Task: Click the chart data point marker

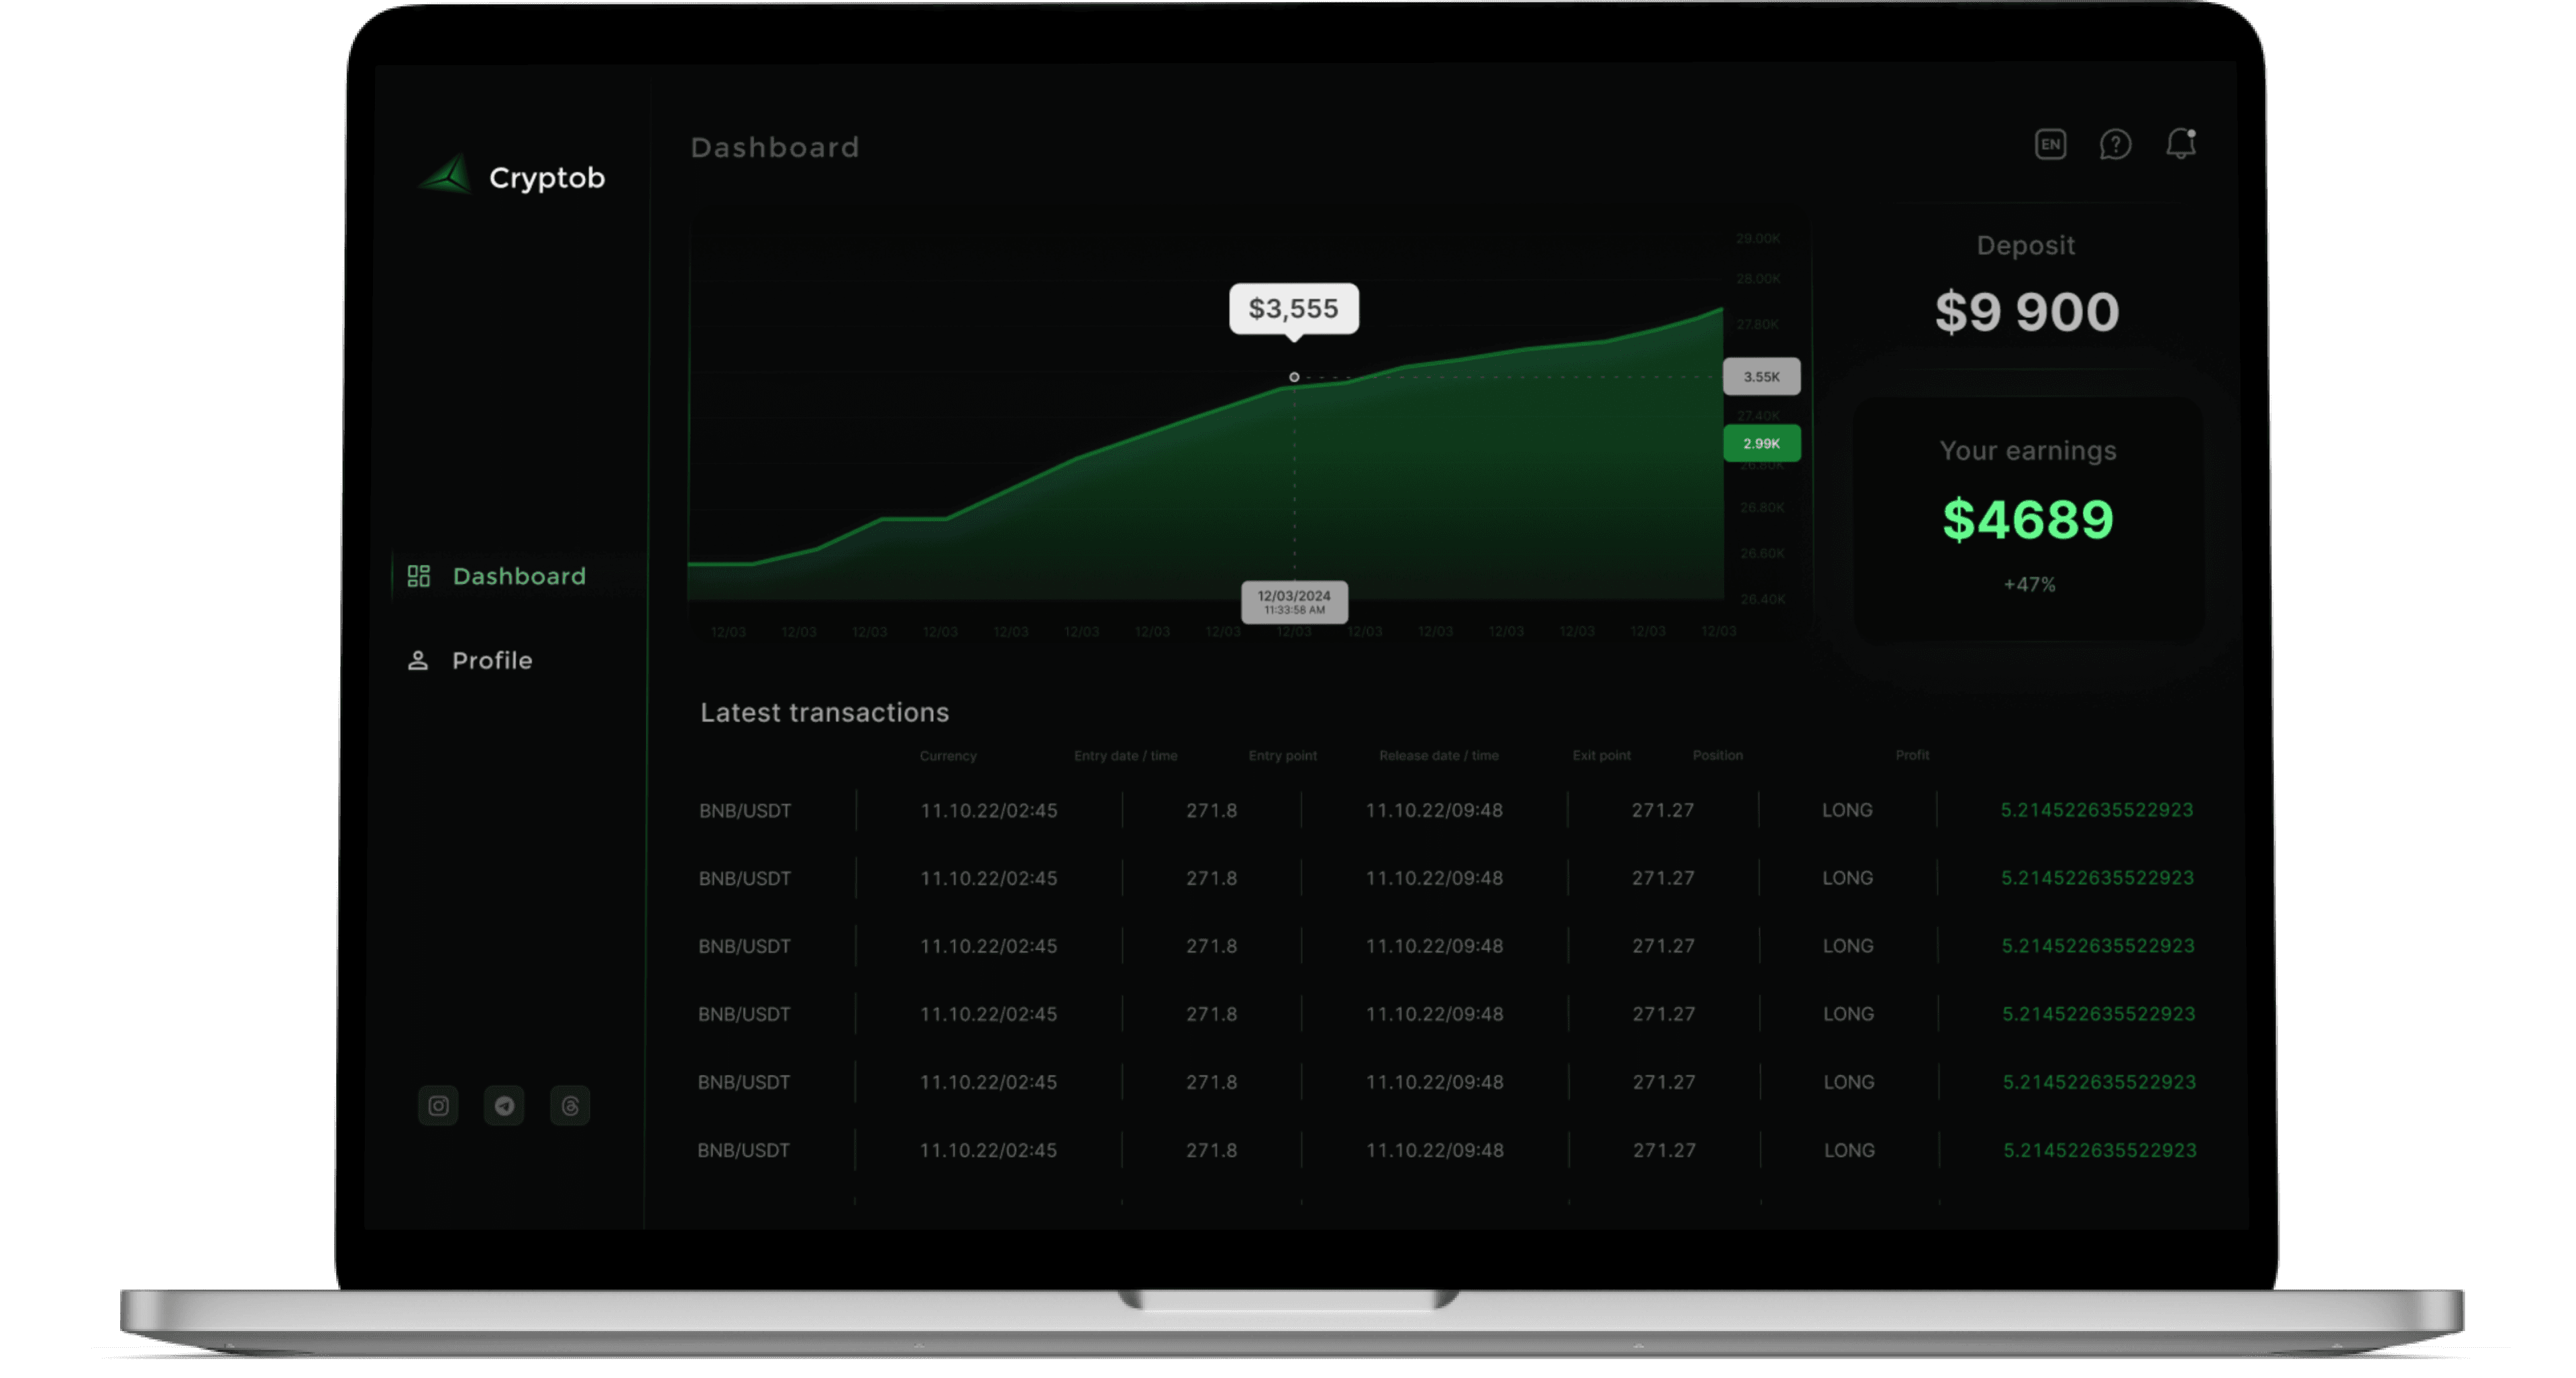Action: (1294, 377)
